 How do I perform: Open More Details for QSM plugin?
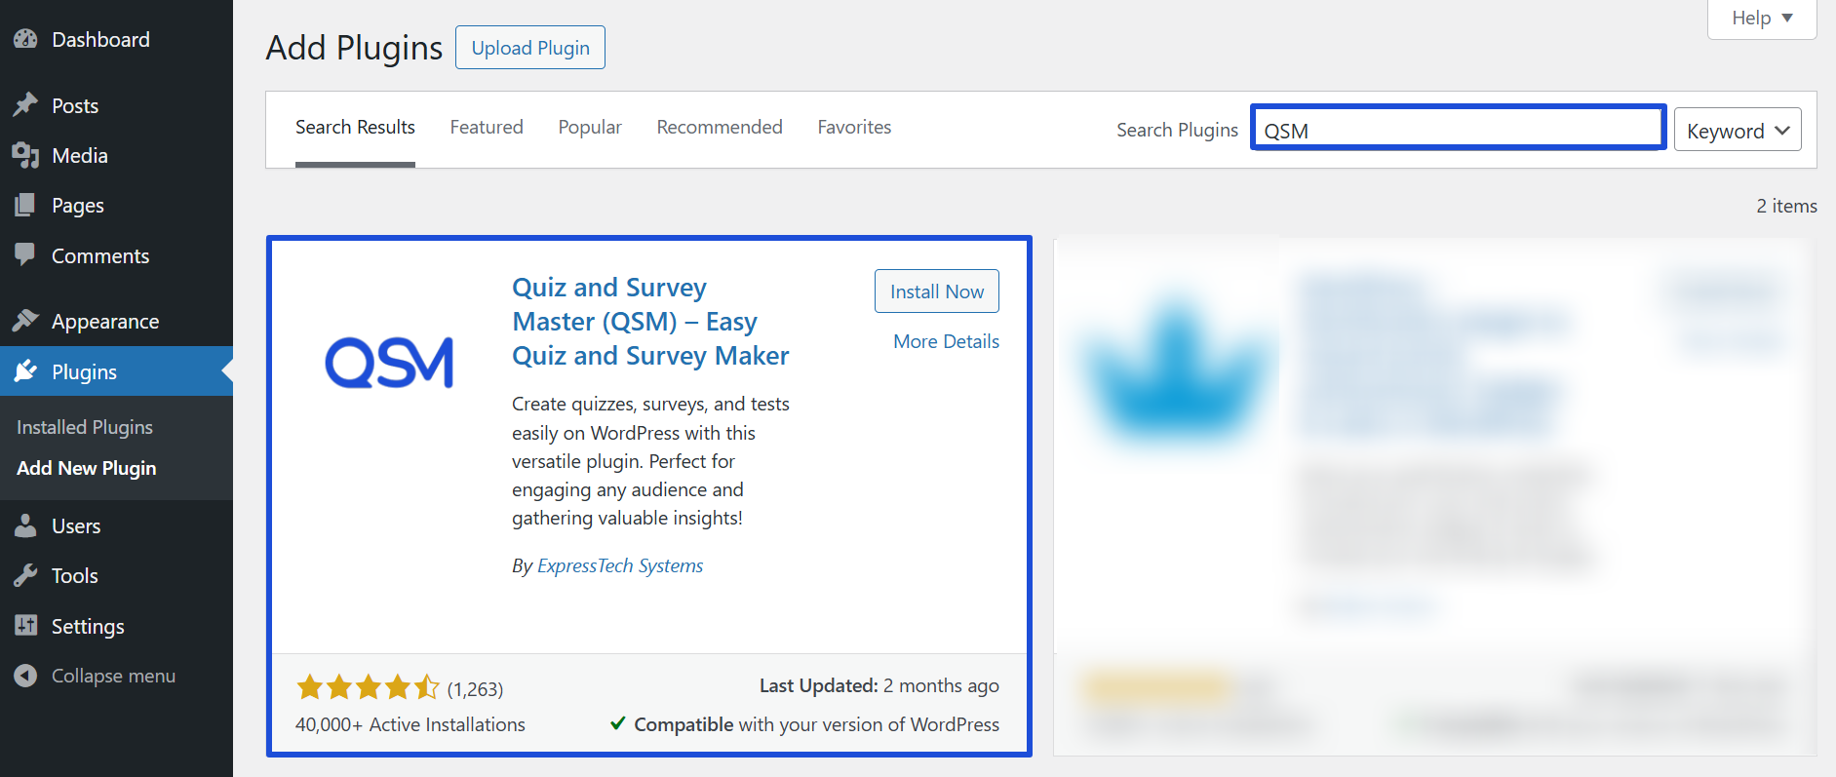(946, 341)
